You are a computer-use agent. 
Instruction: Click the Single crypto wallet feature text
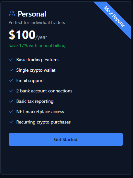pos(36,70)
